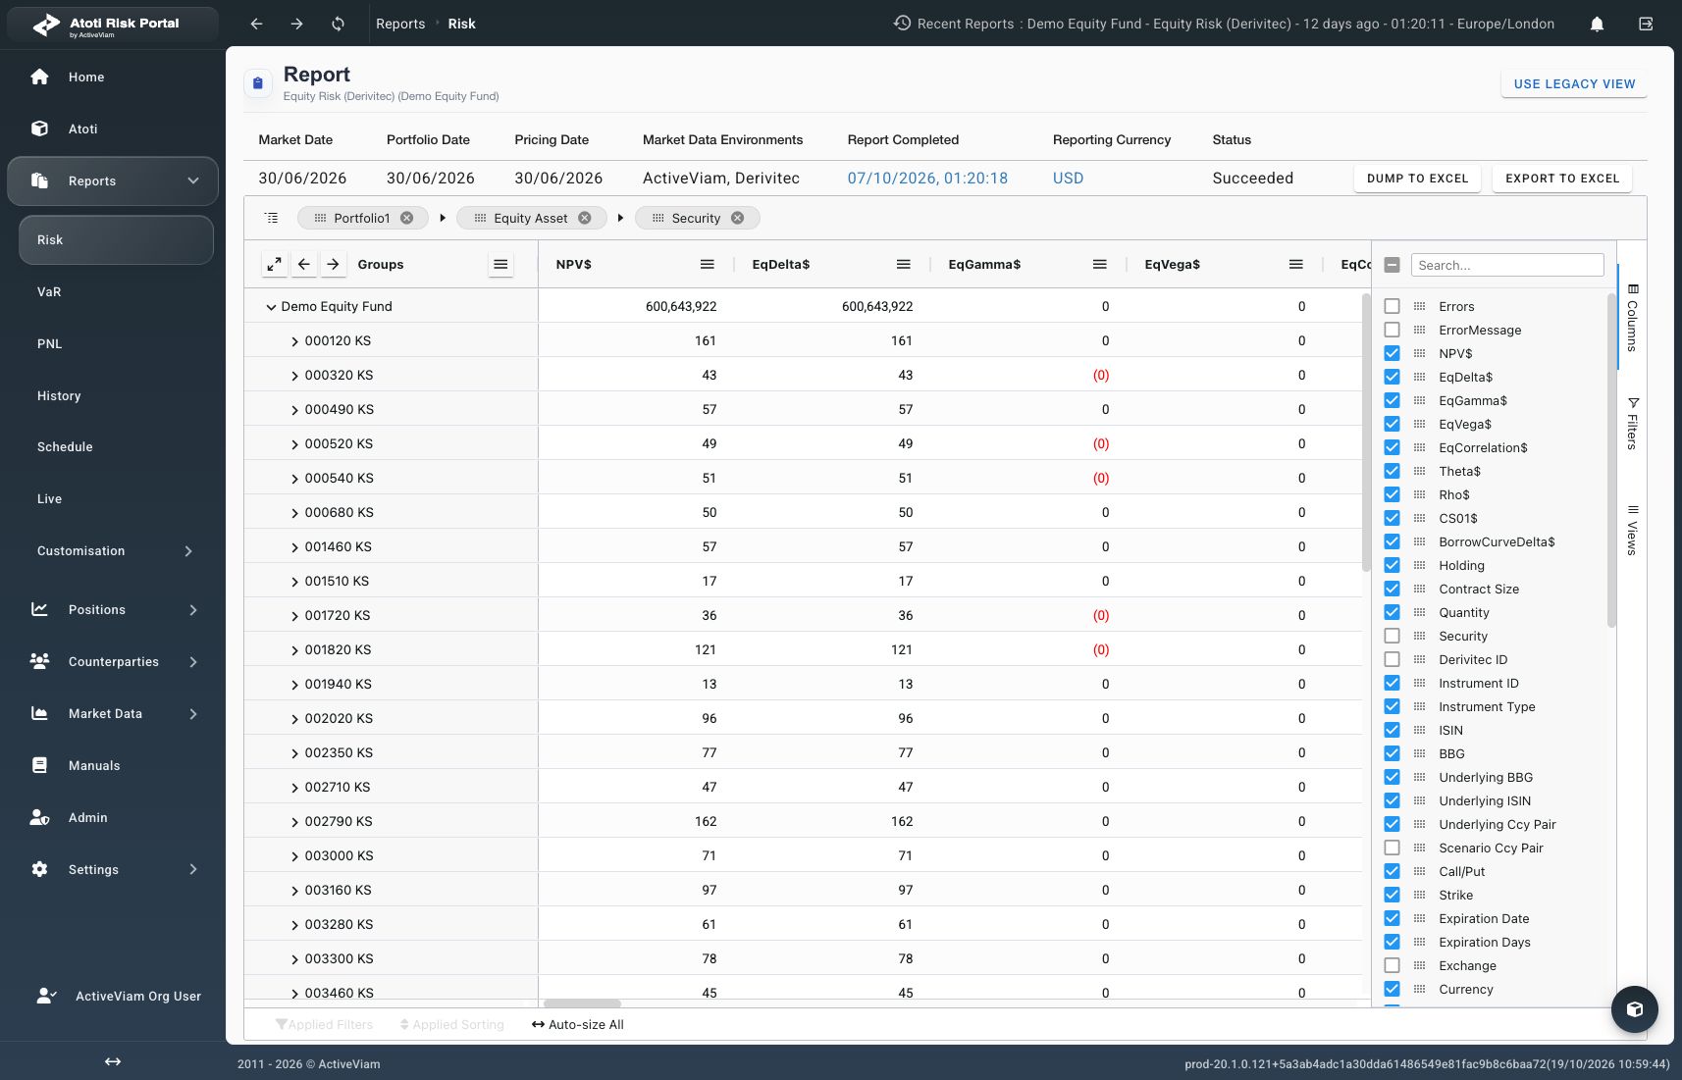This screenshot has width=1682, height=1080.
Task: Open the Groups column menu icon
Action: point(500,264)
